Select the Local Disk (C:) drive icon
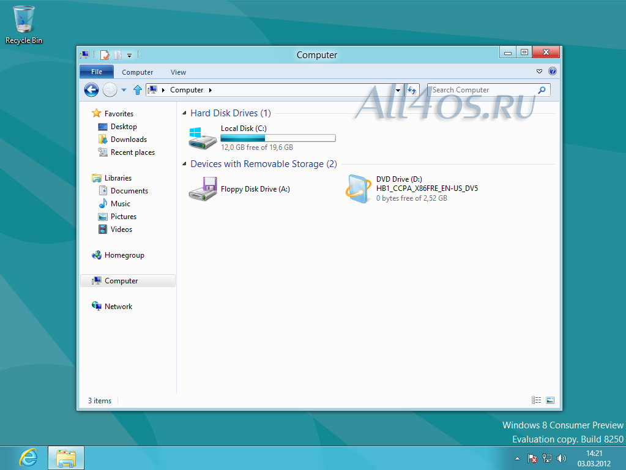The height and width of the screenshot is (470, 626). coord(203,138)
